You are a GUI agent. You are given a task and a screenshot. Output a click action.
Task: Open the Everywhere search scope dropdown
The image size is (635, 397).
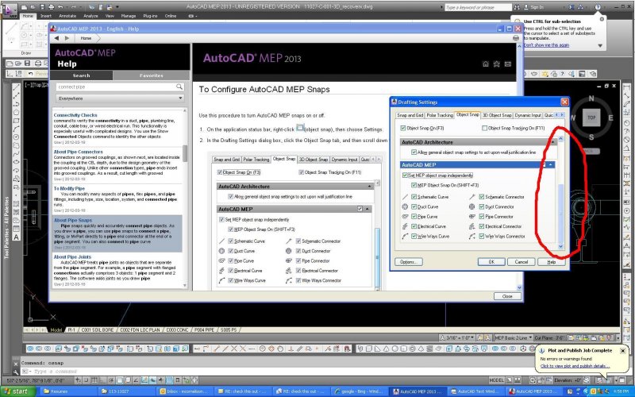pyautogui.click(x=120, y=98)
